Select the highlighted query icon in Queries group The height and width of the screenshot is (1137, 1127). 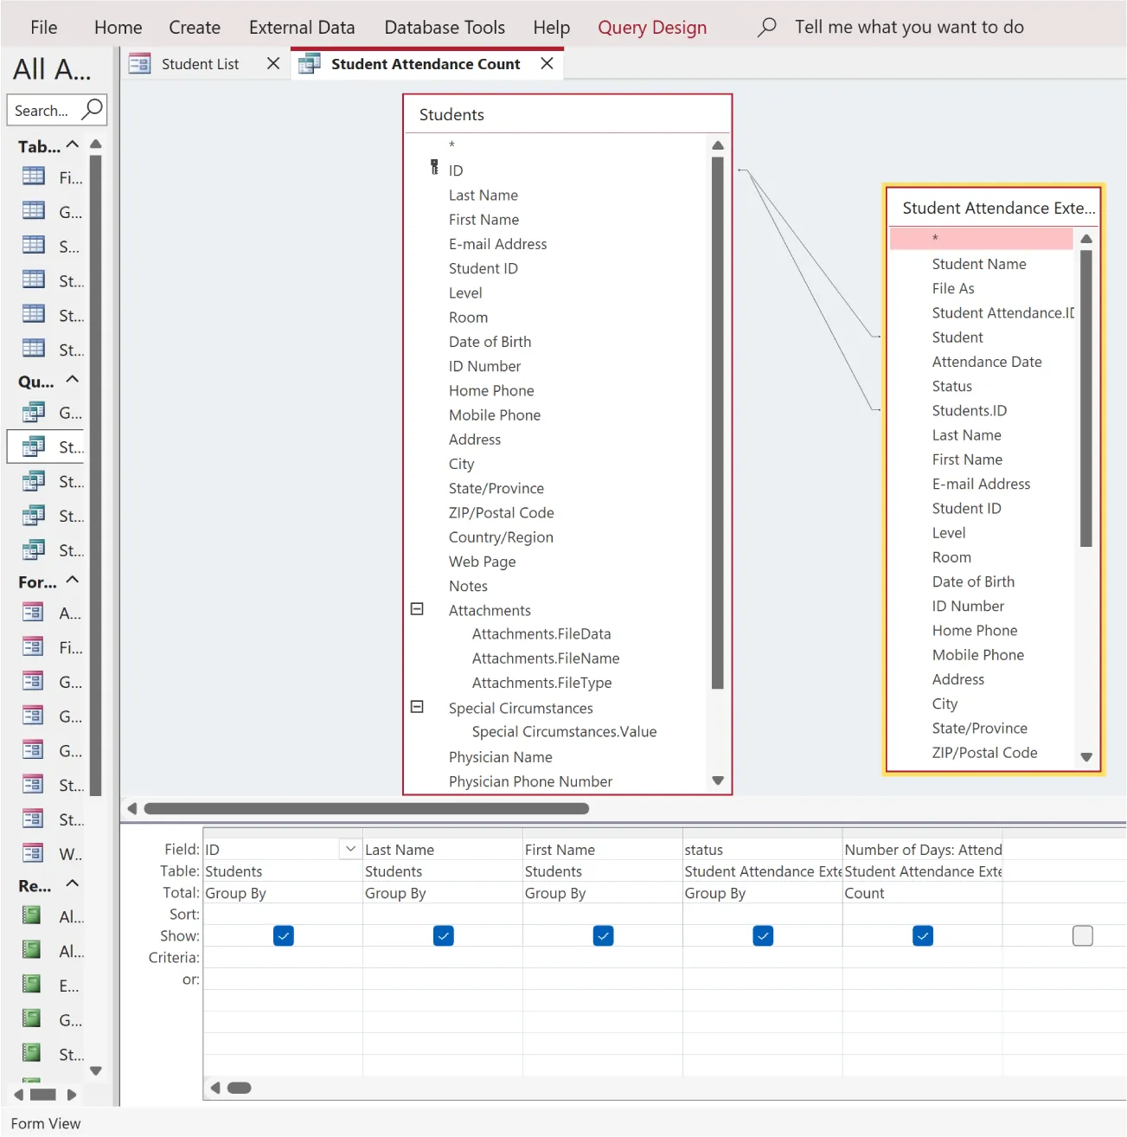pyautogui.click(x=33, y=446)
